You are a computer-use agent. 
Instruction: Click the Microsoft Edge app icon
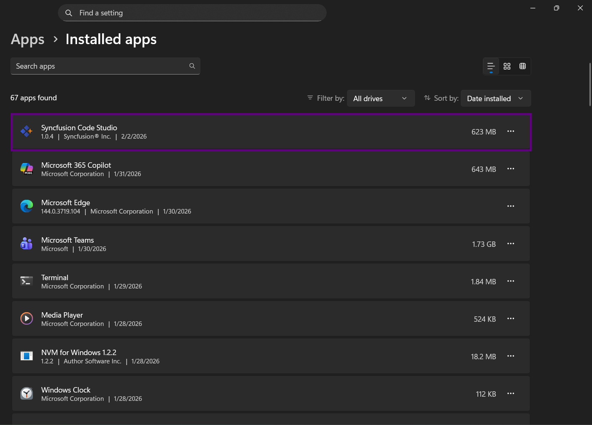click(27, 206)
